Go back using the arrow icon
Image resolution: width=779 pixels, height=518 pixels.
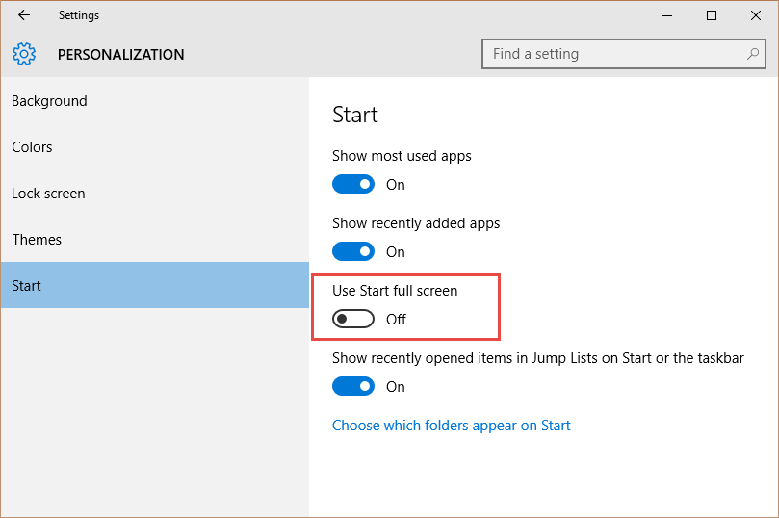click(x=24, y=15)
